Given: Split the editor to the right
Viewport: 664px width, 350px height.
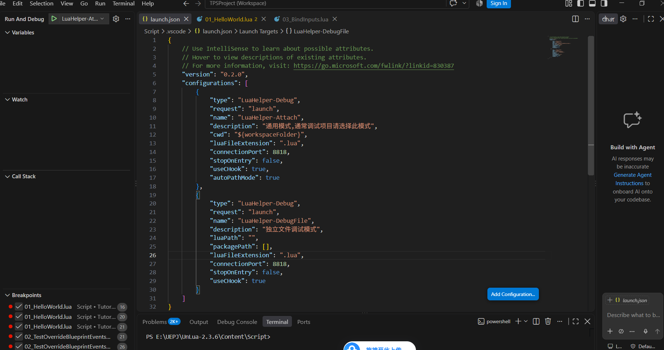Looking at the screenshot, I should [576, 19].
